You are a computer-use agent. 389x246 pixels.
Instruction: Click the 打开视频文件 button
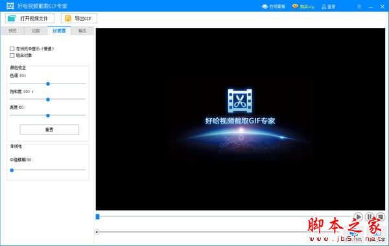click(x=30, y=18)
